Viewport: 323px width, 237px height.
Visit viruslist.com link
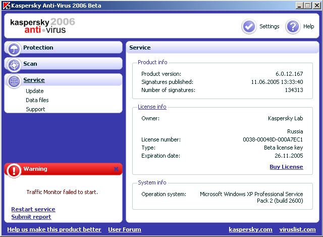[x=297, y=229]
